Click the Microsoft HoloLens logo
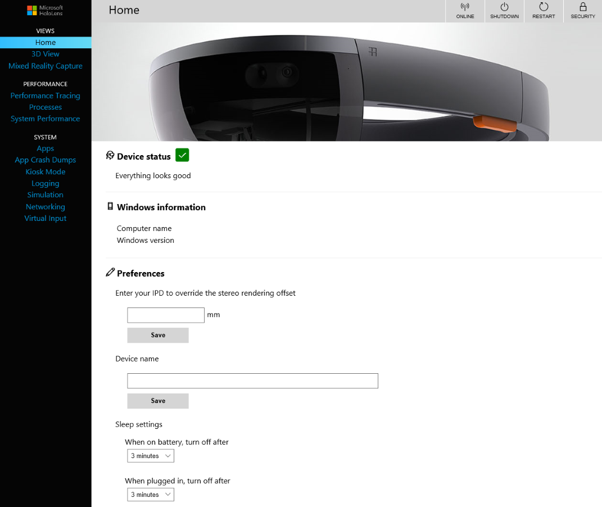Image resolution: width=602 pixels, height=507 pixels. [x=45, y=10]
